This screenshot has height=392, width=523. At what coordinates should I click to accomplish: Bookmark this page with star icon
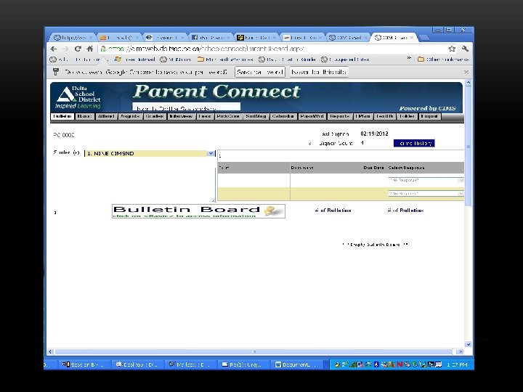(452, 49)
